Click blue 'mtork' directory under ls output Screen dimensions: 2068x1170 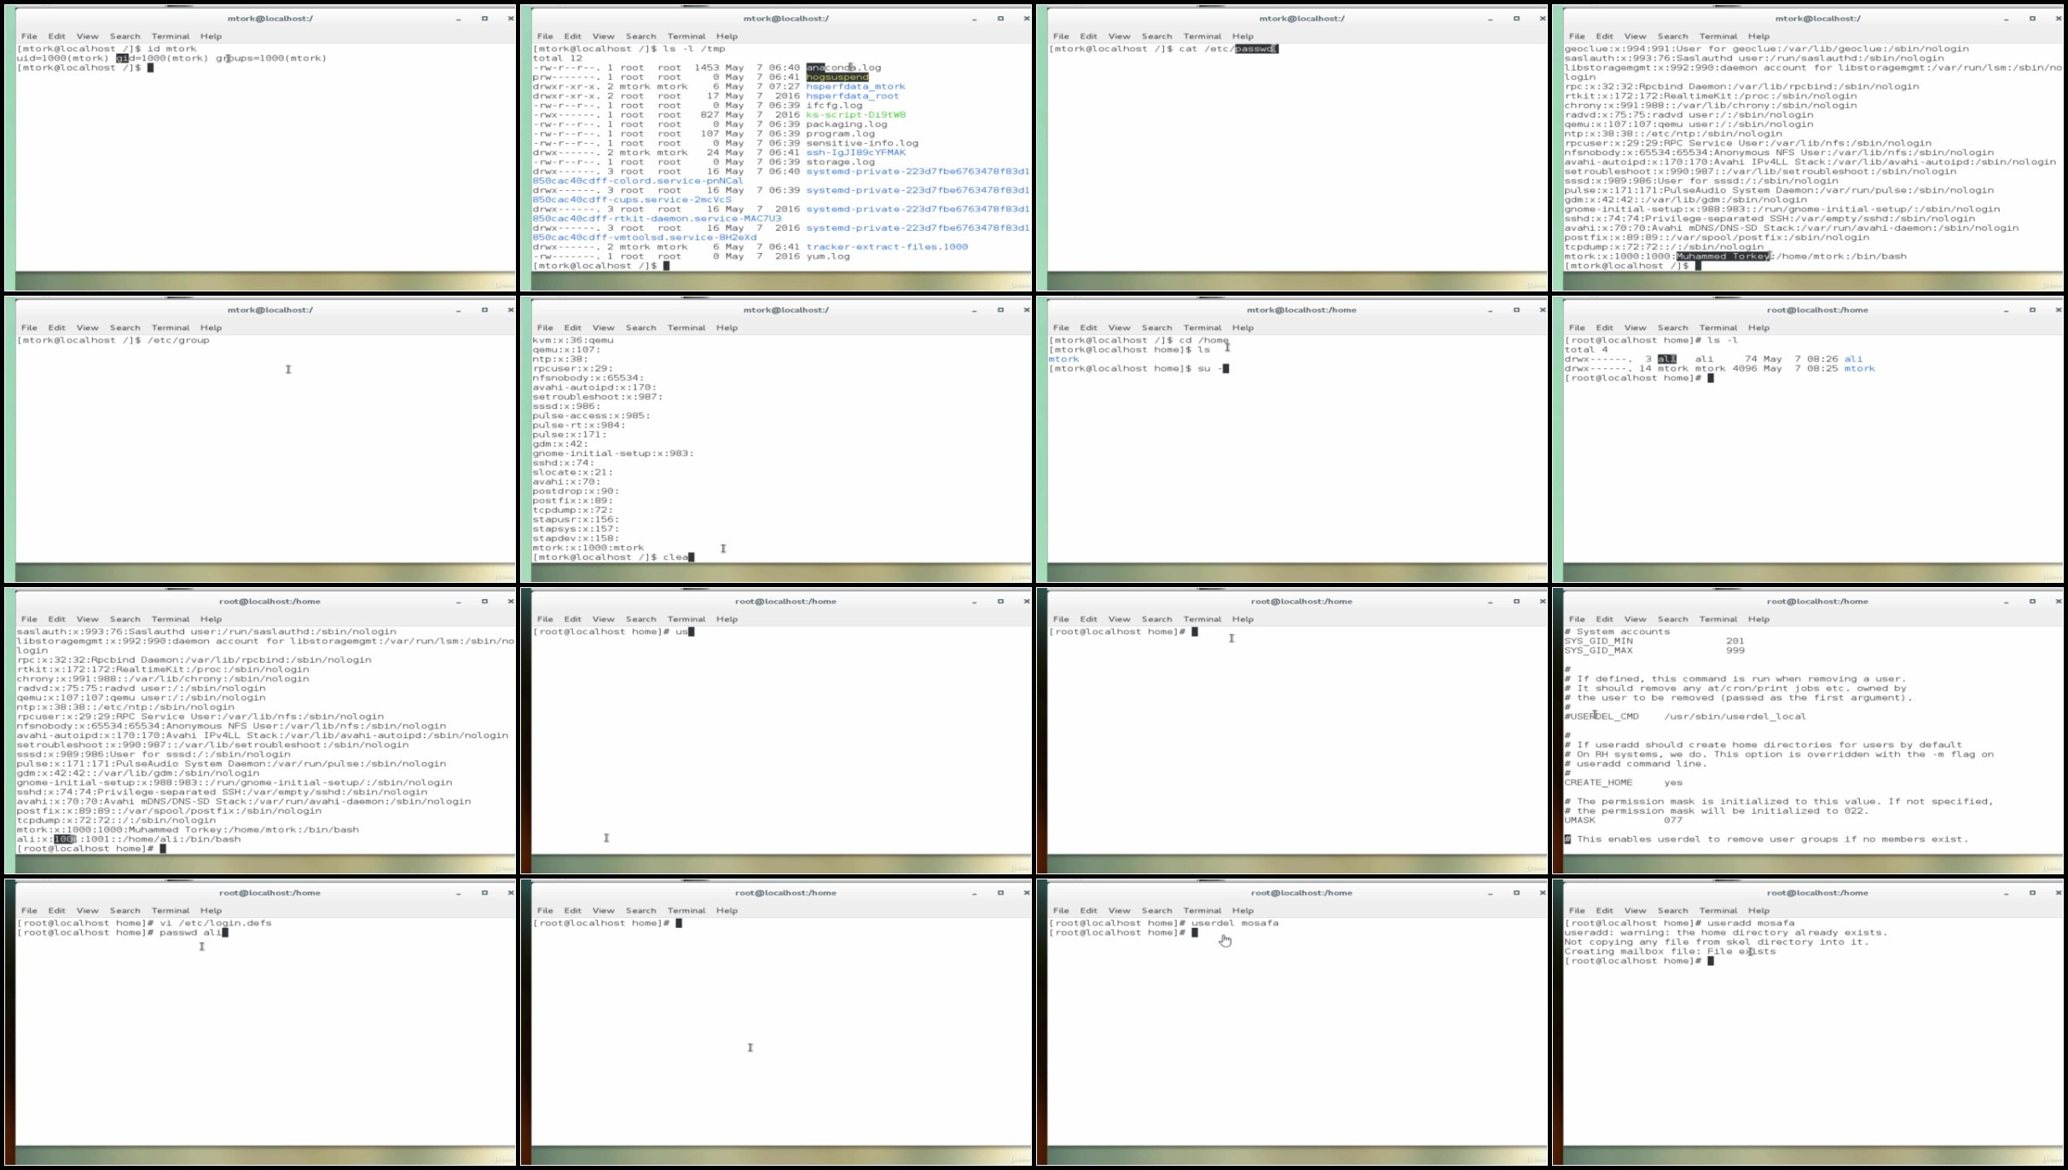(x=1063, y=359)
